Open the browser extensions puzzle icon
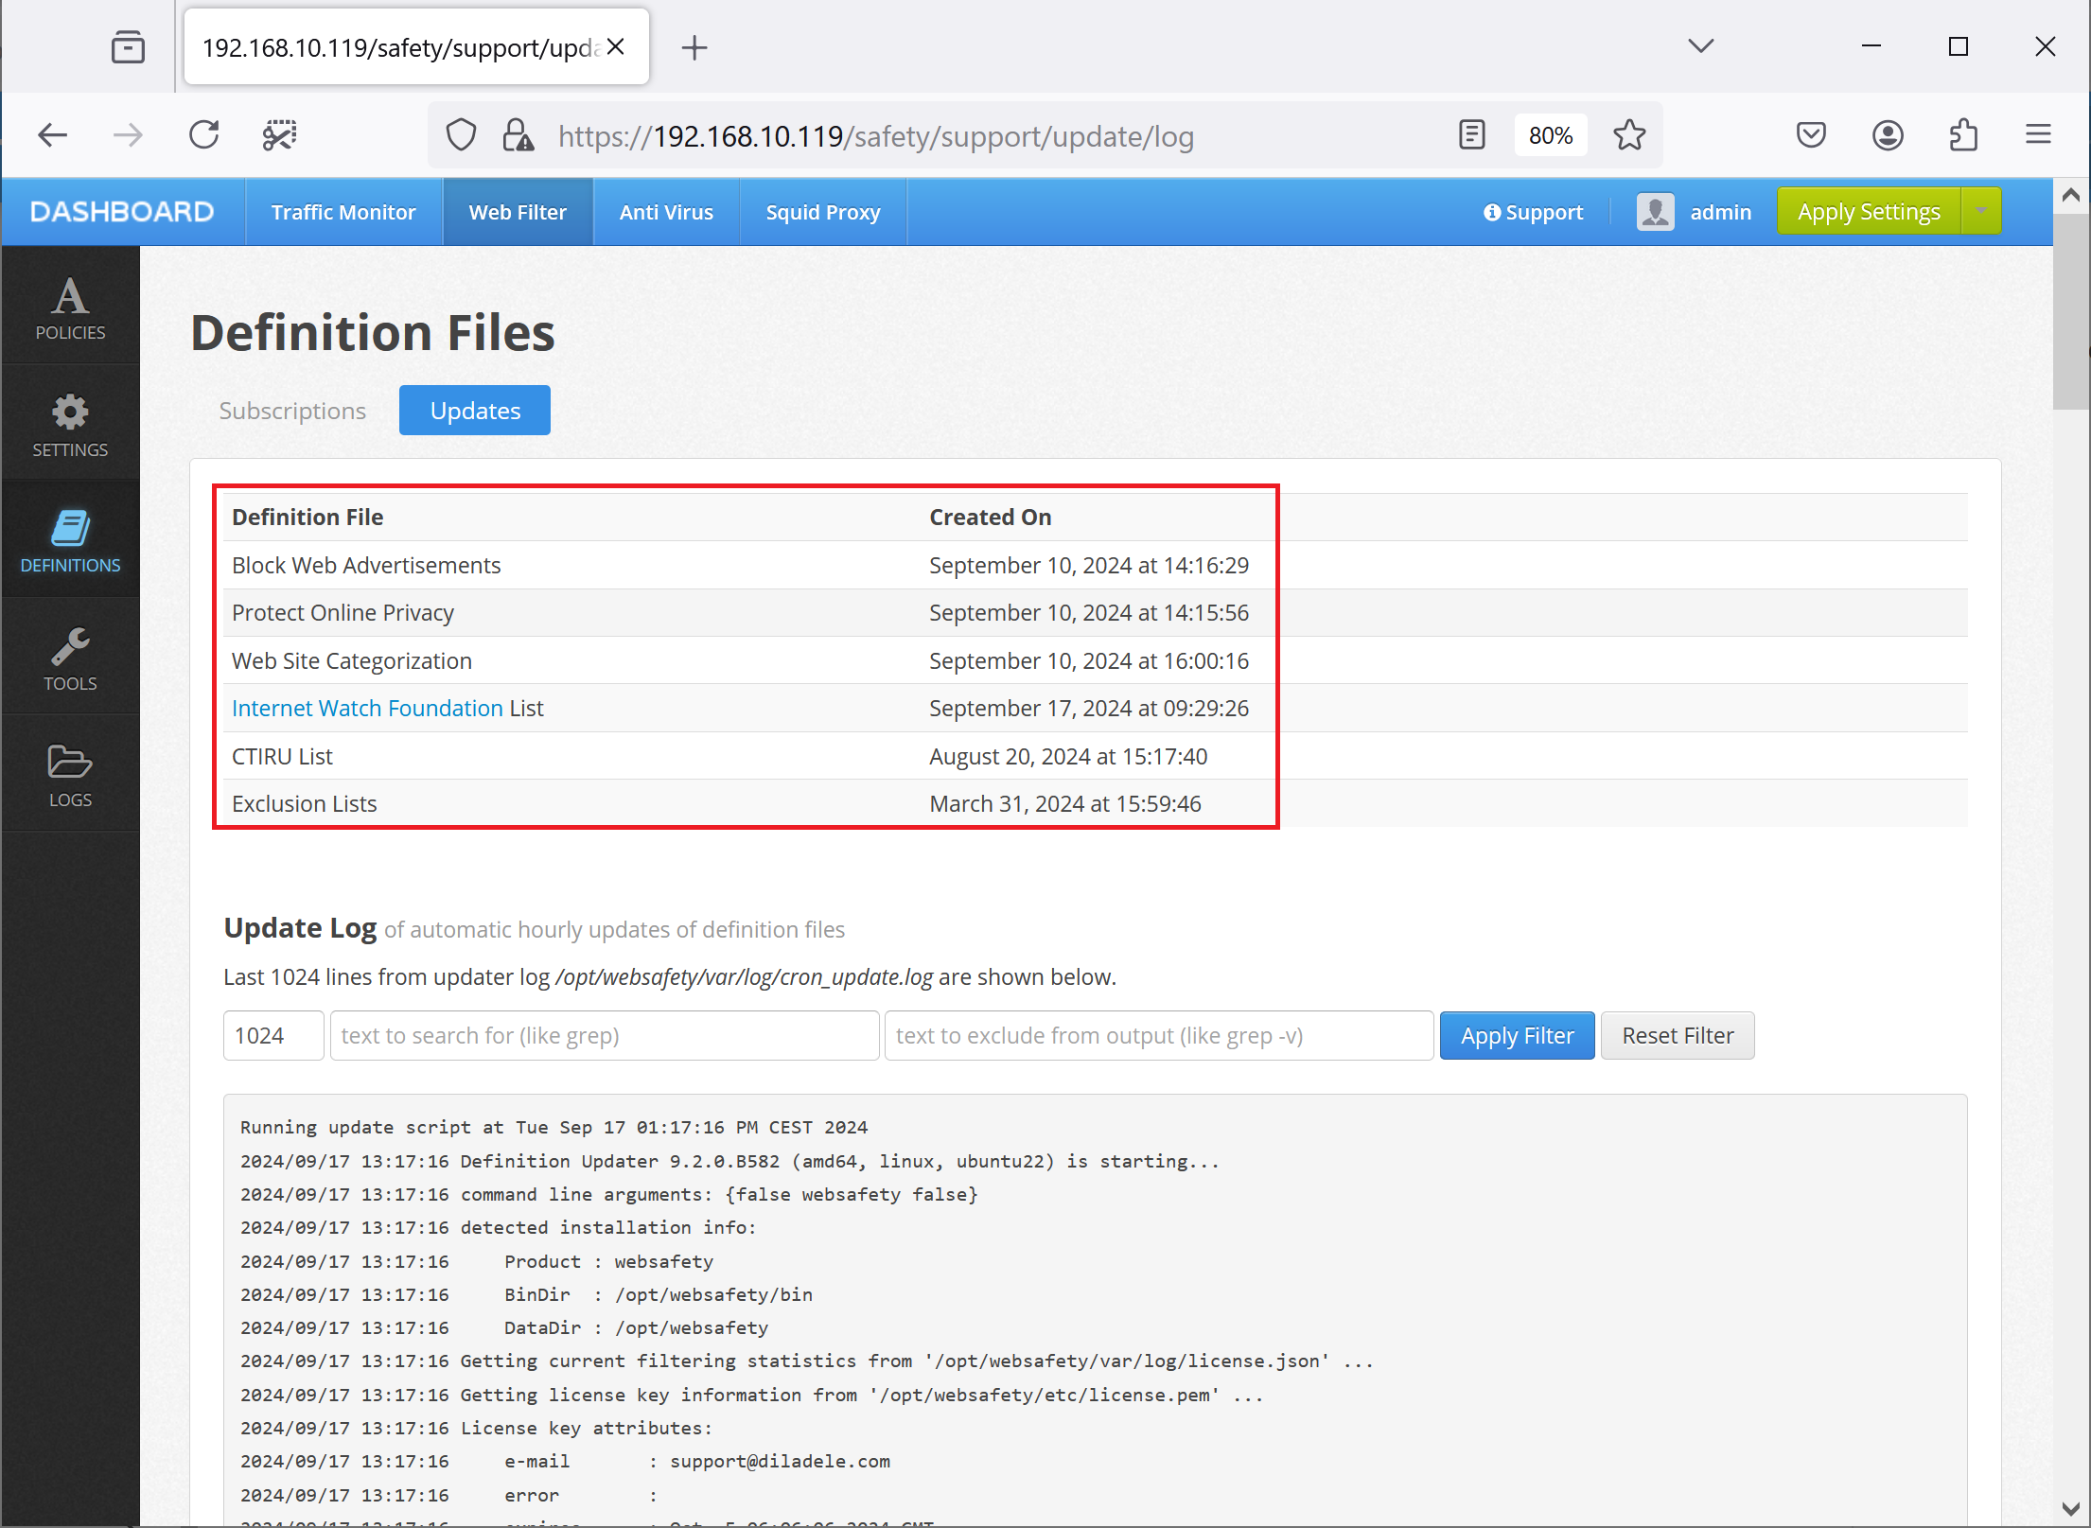Screen dimensions: 2091x1528 1963,135
